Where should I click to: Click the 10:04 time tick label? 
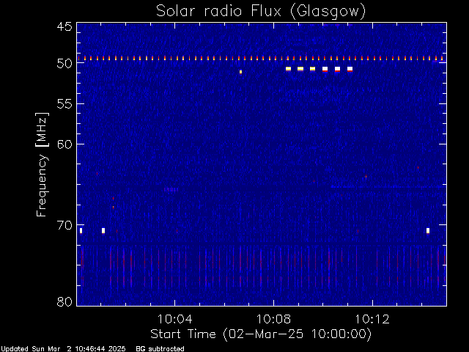pos(174,319)
